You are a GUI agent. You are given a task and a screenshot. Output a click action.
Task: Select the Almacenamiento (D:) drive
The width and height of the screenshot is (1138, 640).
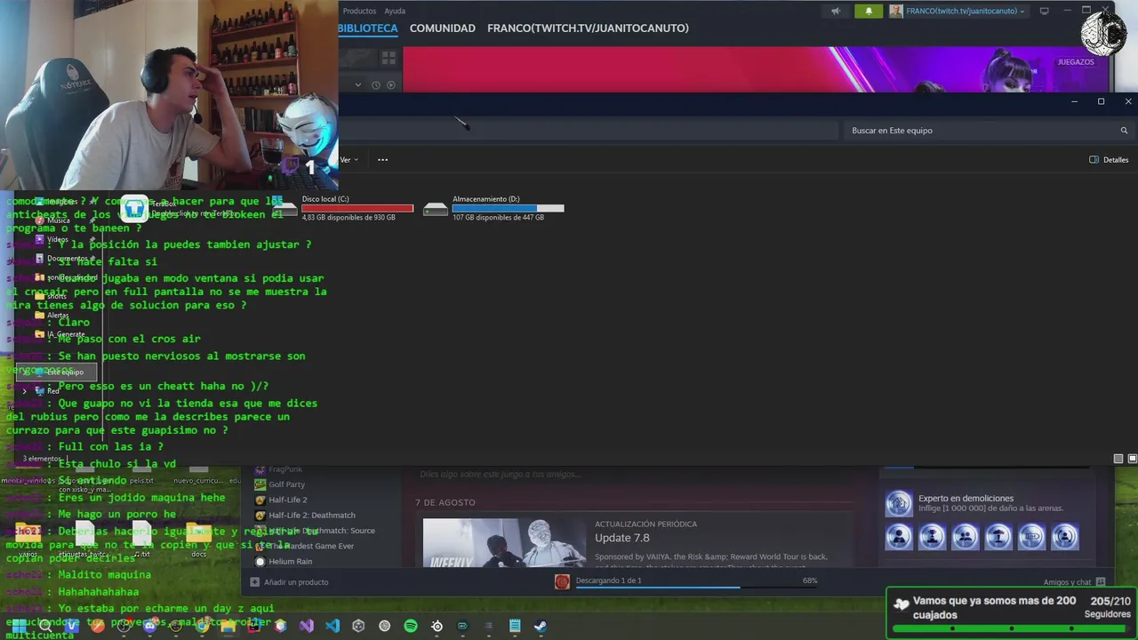pos(493,208)
